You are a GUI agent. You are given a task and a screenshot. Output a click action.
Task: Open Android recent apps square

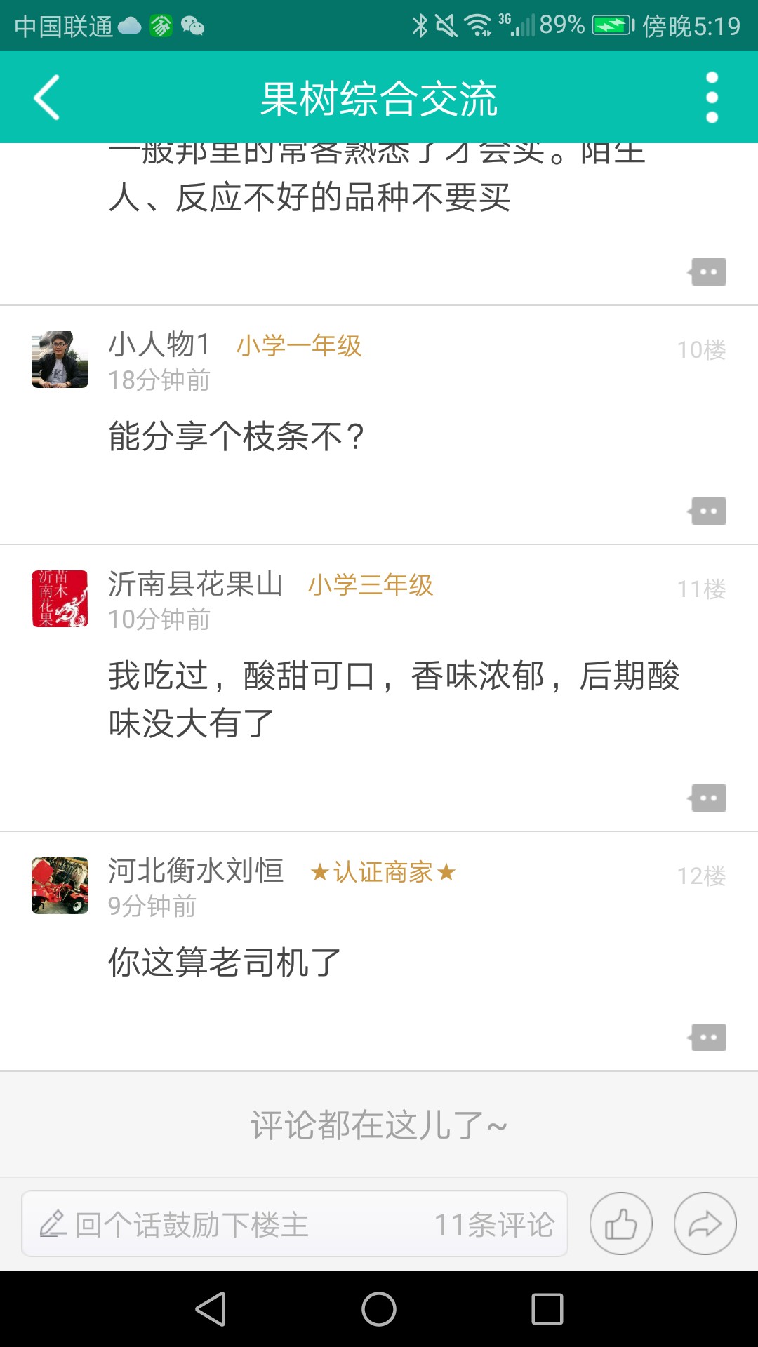547,1309
